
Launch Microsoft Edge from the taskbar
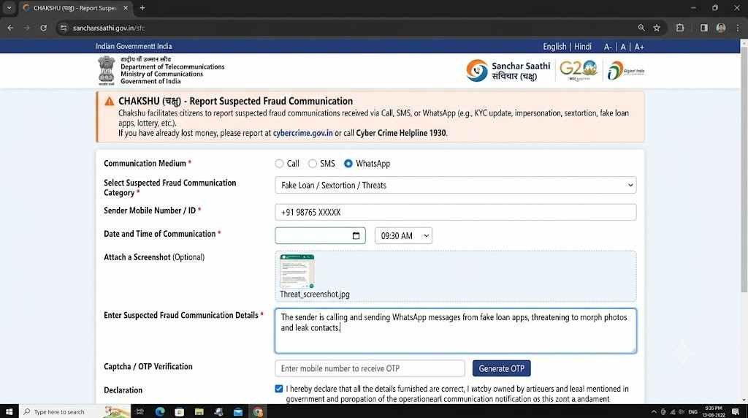coord(160,411)
